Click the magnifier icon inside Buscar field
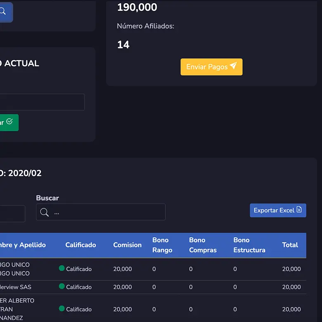The height and width of the screenshot is (322, 322). pos(45,213)
